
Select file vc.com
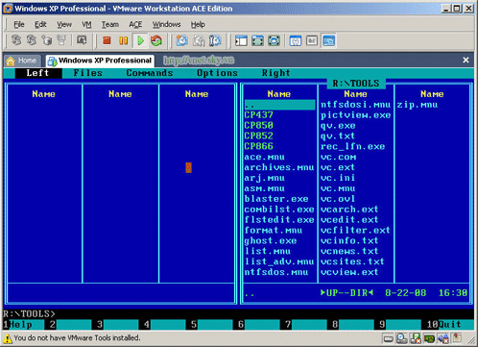coord(338,157)
